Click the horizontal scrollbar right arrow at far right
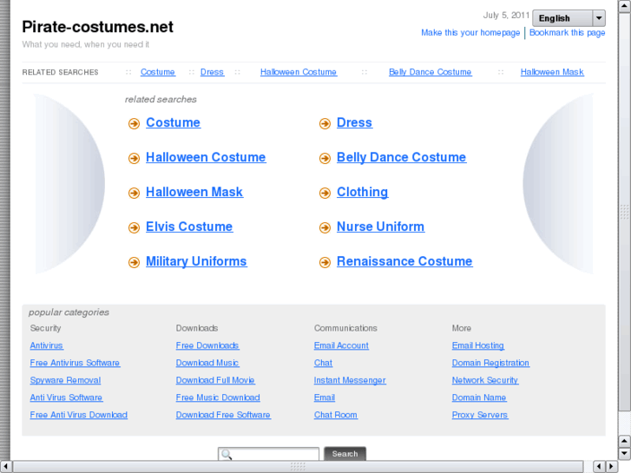 [x=612, y=467]
